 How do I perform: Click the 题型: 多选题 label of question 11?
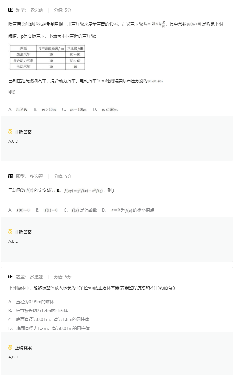[29, 176]
